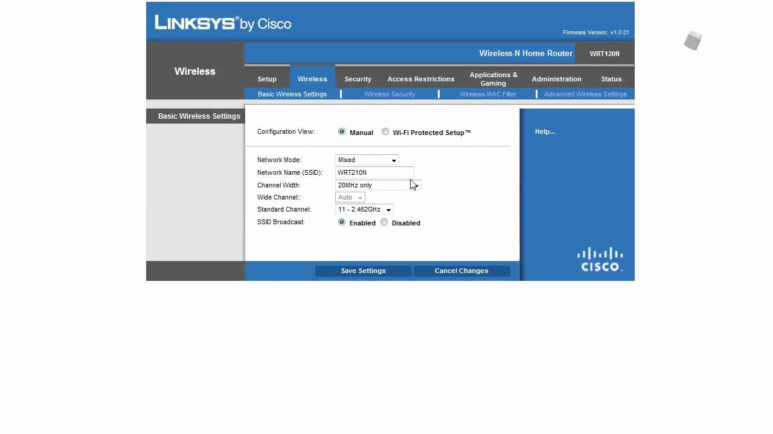This screenshot has width=773, height=434.
Task: Click the Save Settings button
Action: pos(363,271)
